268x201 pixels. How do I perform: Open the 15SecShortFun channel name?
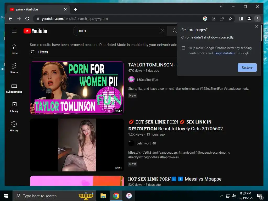coord(147,80)
